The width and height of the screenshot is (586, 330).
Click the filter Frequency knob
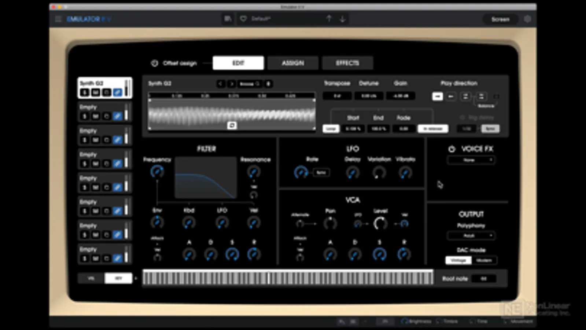click(157, 172)
